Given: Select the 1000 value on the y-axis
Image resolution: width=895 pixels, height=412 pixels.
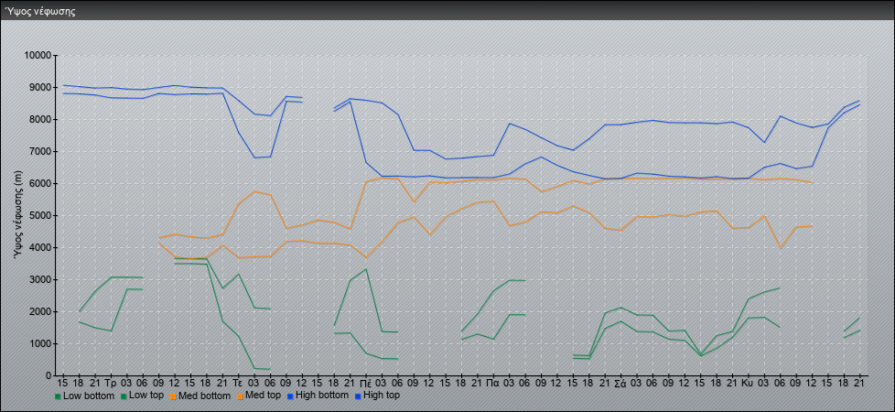Looking at the screenshot, I should click(x=41, y=343).
